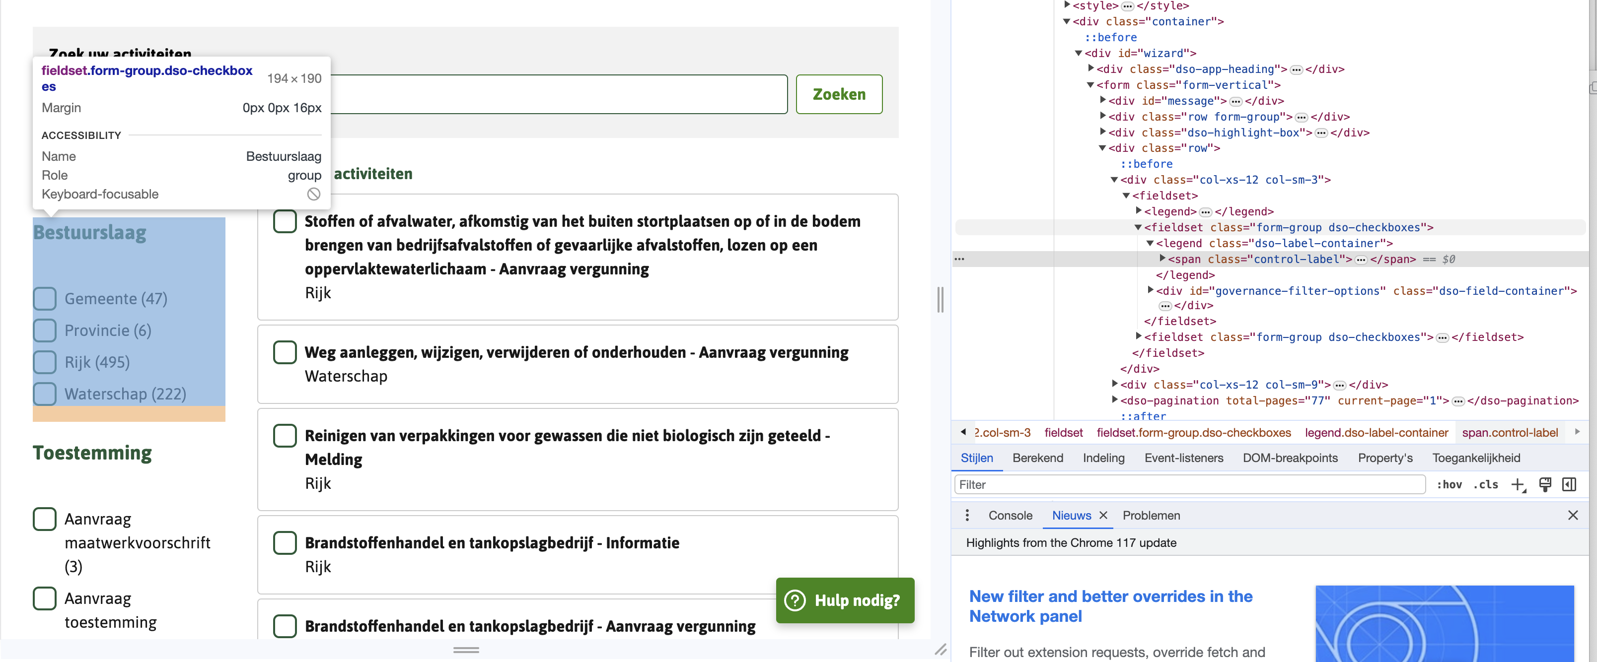Viewport: 1597px width, 662px height.
Task: Expand the legend.dso-label-container span node
Action: point(1162,259)
